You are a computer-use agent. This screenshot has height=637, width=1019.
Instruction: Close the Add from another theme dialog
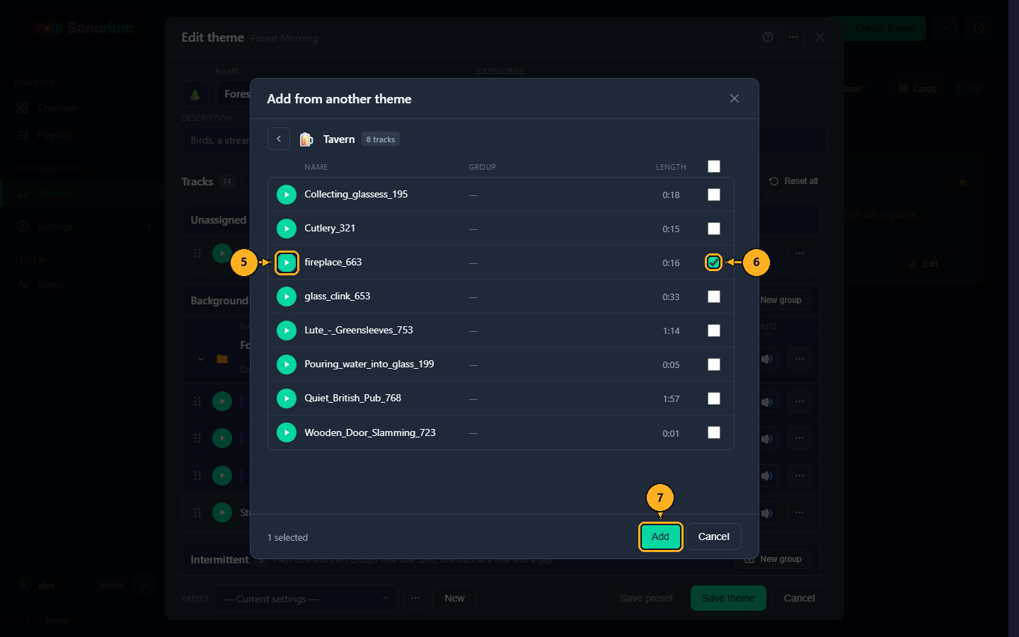[735, 98]
